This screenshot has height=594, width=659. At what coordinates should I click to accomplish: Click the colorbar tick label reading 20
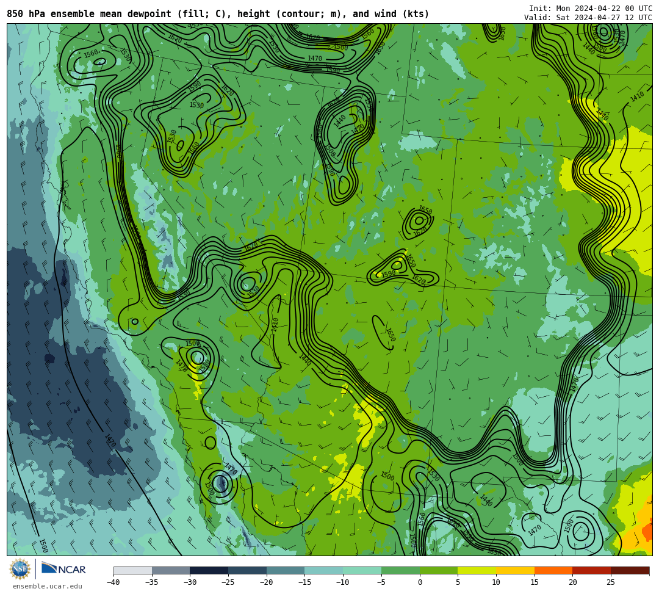[x=573, y=582]
